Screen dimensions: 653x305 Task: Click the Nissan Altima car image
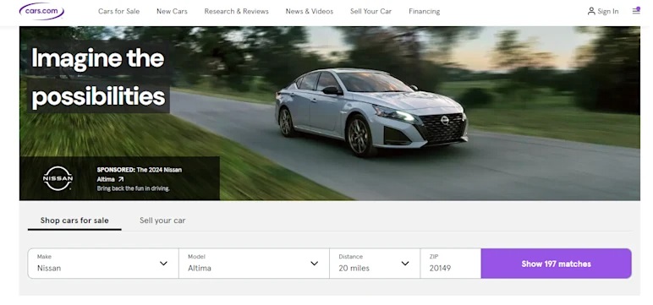coord(370,112)
